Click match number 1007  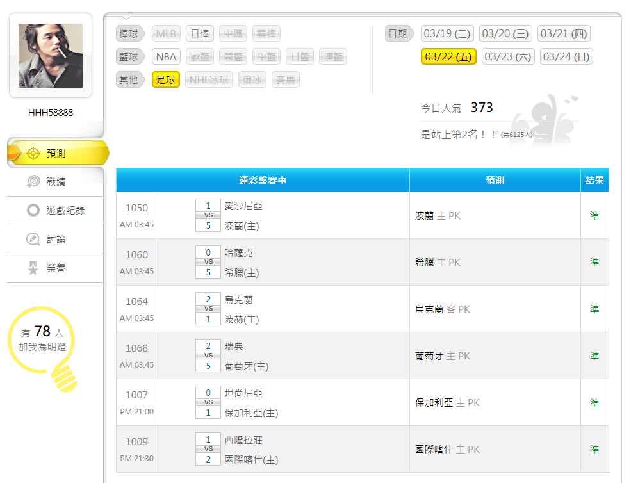[x=137, y=395]
